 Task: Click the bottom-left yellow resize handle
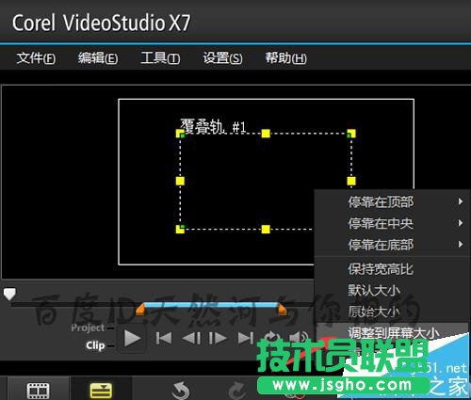[180, 229]
